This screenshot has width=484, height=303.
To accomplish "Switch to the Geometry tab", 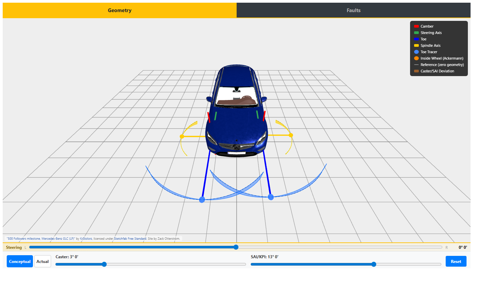I will tap(120, 10).
